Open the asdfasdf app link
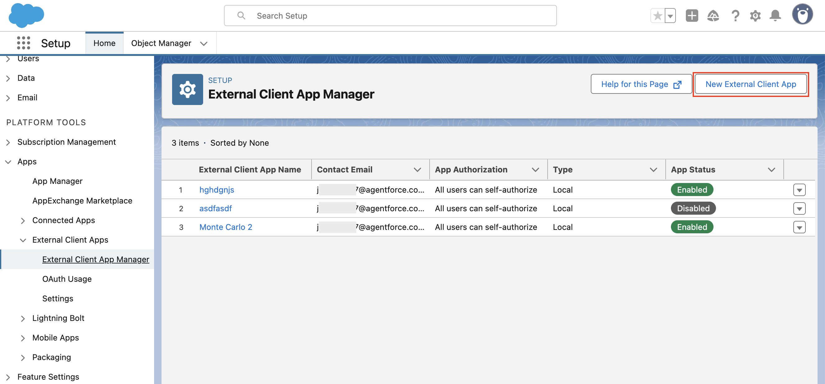825x384 pixels. click(x=216, y=208)
